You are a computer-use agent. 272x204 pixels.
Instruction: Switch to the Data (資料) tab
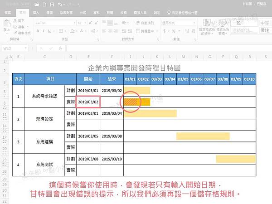pos(97,13)
